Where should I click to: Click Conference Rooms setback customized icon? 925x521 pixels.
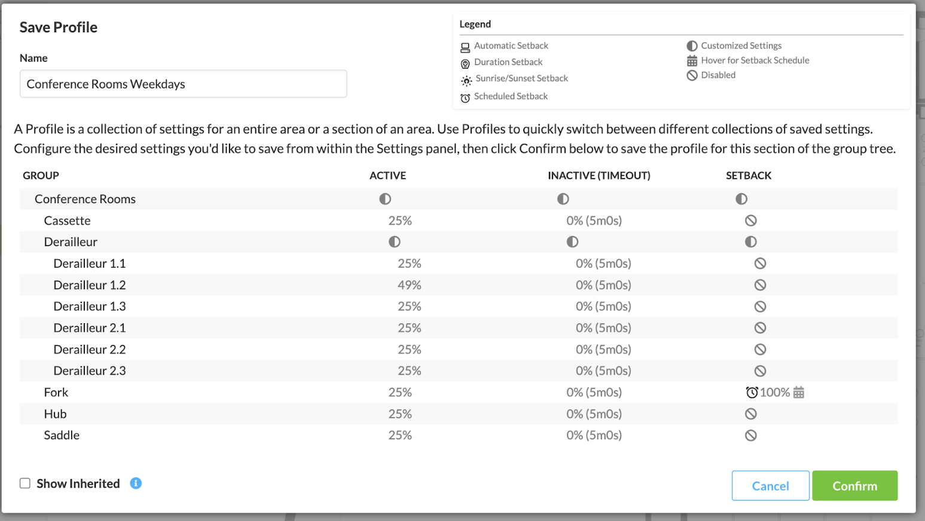coord(741,199)
